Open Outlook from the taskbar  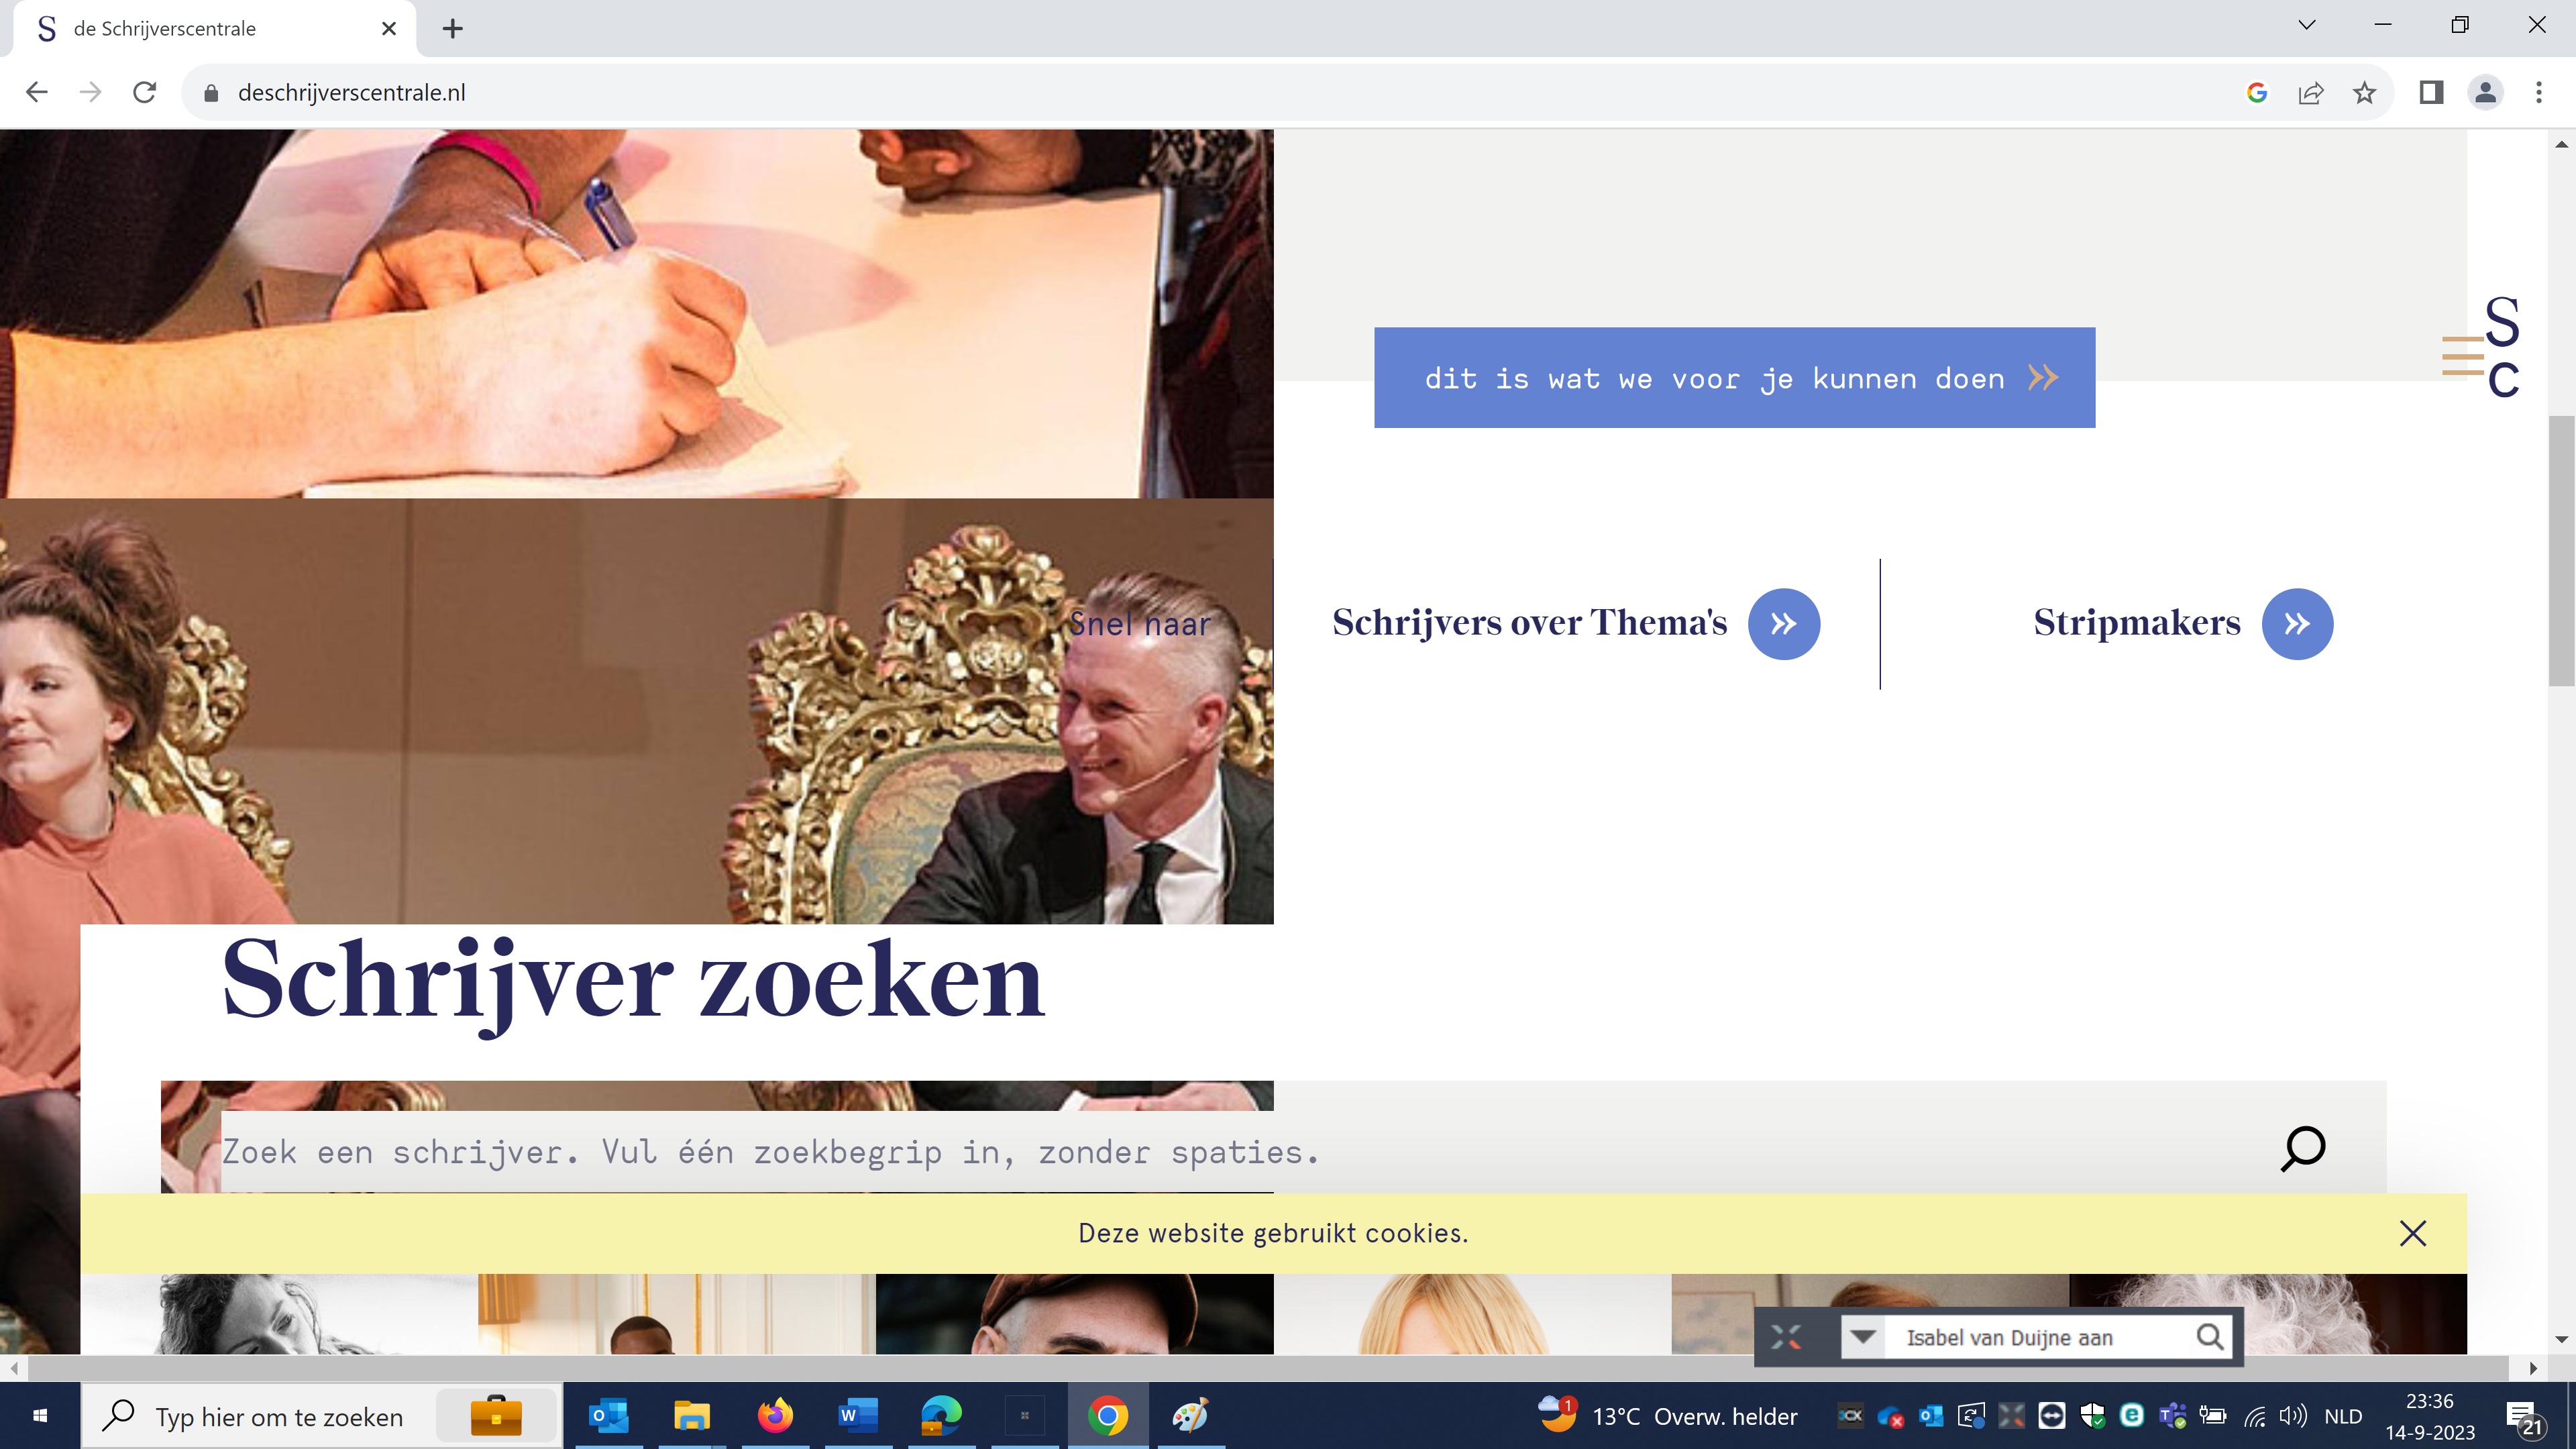[x=608, y=1416]
